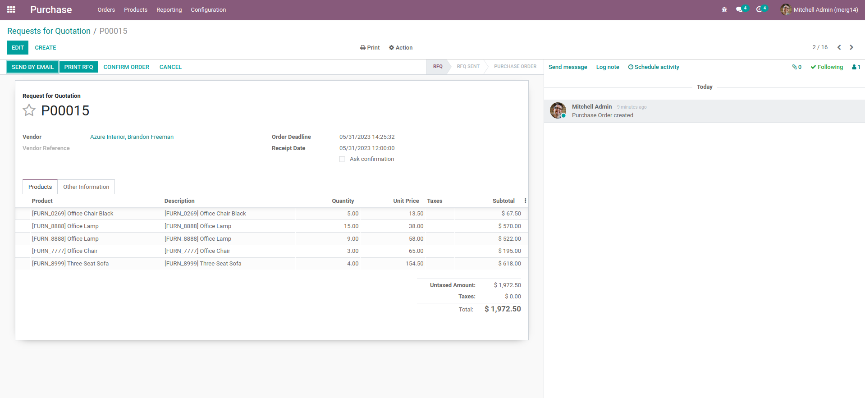Switch to Other Information tab

86,187
